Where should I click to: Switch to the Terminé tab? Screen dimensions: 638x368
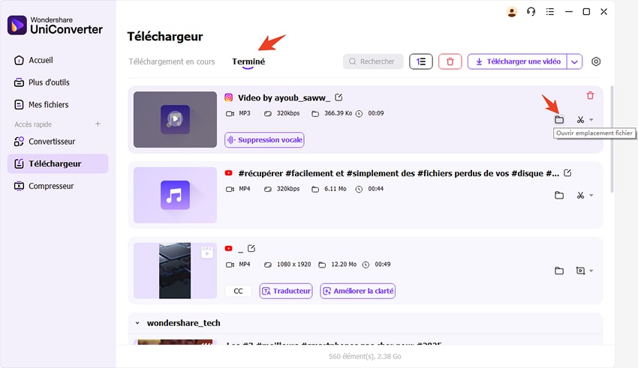coord(248,61)
